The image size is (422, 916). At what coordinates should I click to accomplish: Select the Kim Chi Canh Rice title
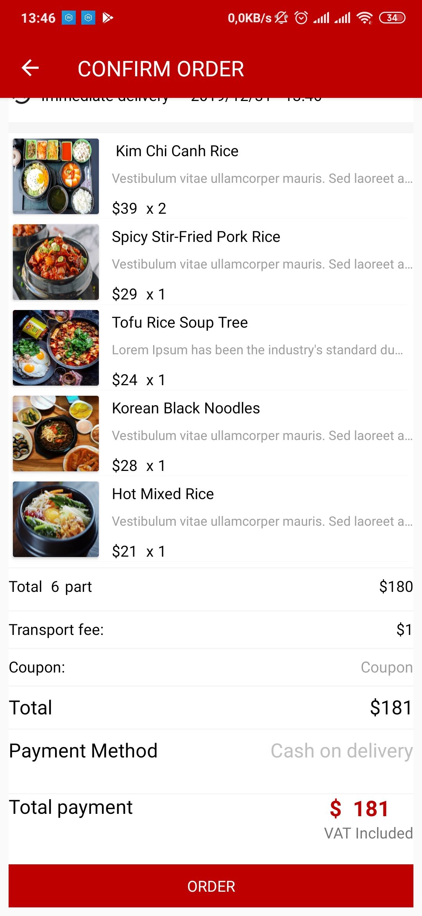click(x=177, y=151)
